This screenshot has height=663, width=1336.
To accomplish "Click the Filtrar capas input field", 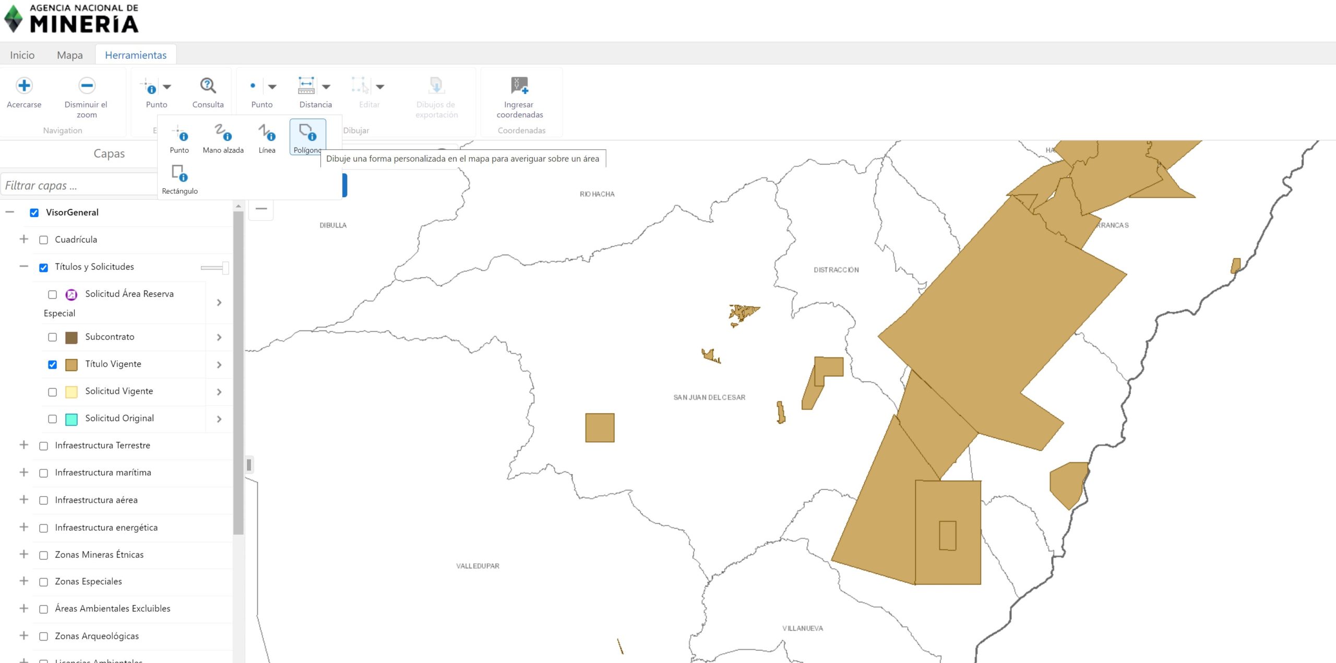I will pos(78,186).
